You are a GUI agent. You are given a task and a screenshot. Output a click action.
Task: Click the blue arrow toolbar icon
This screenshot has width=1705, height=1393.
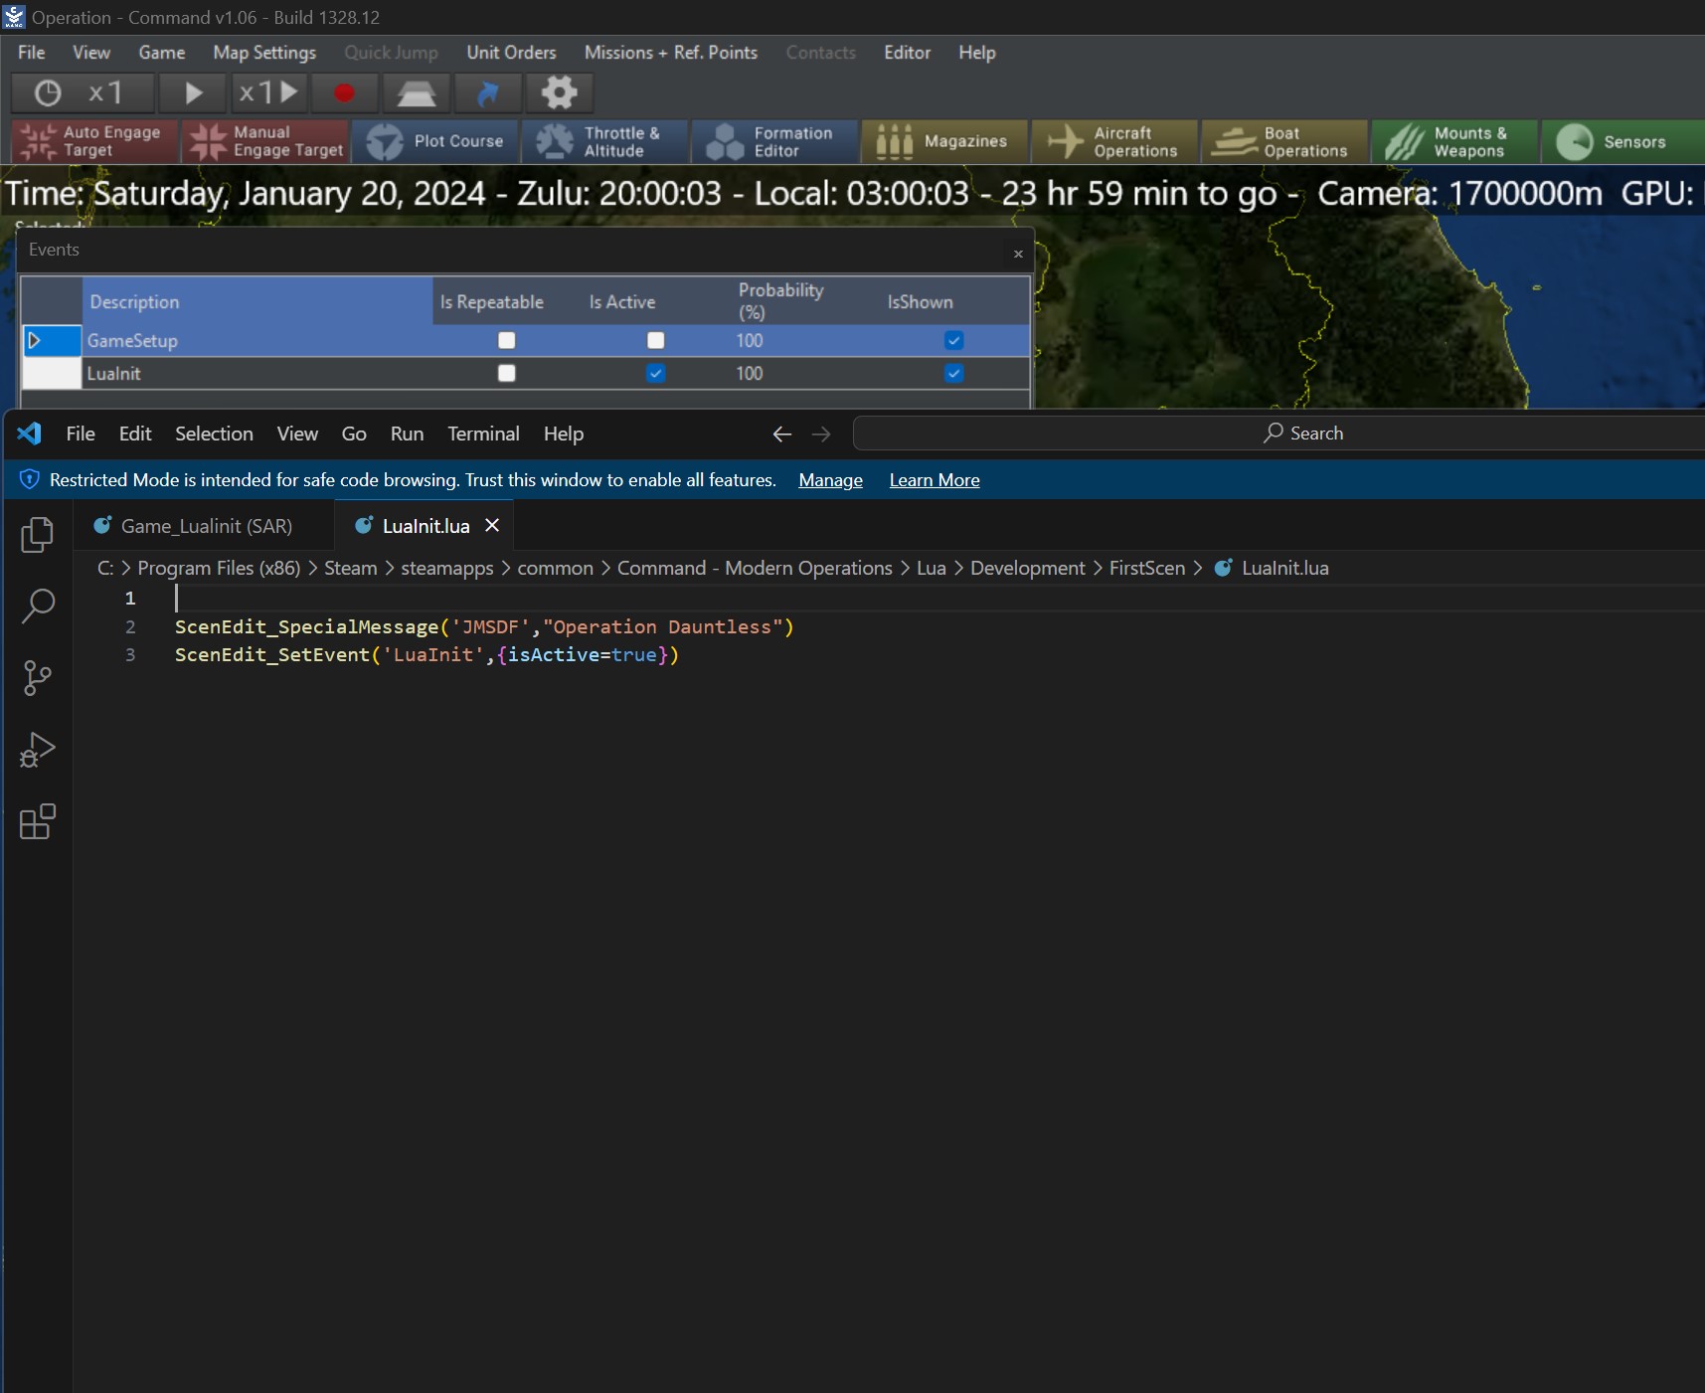487,93
